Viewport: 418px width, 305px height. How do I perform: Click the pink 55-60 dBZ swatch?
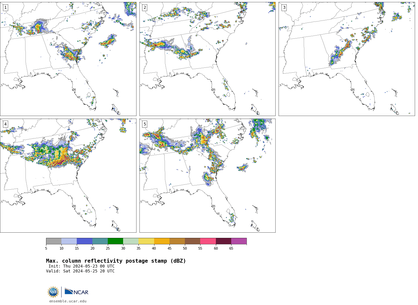pyautogui.click(x=208, y=241)
